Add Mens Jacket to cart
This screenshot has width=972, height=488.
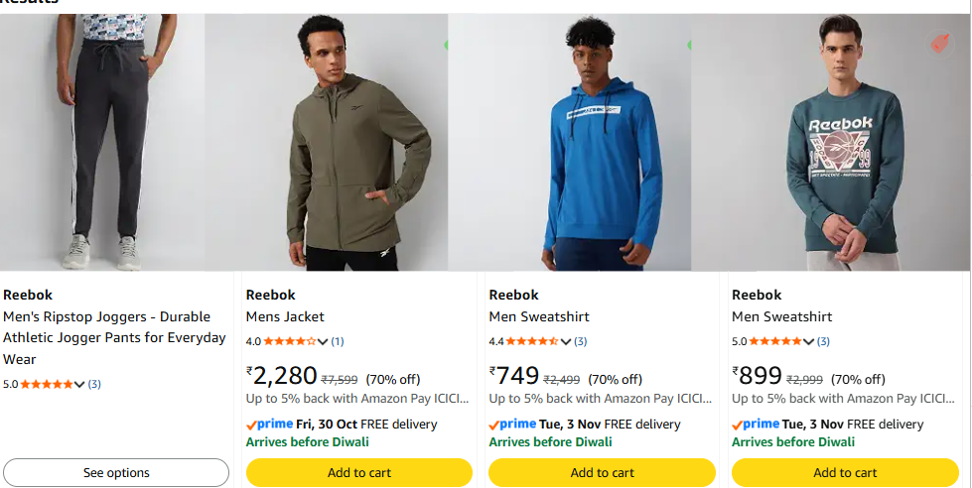pyautogui.click(x=359, y=472)
